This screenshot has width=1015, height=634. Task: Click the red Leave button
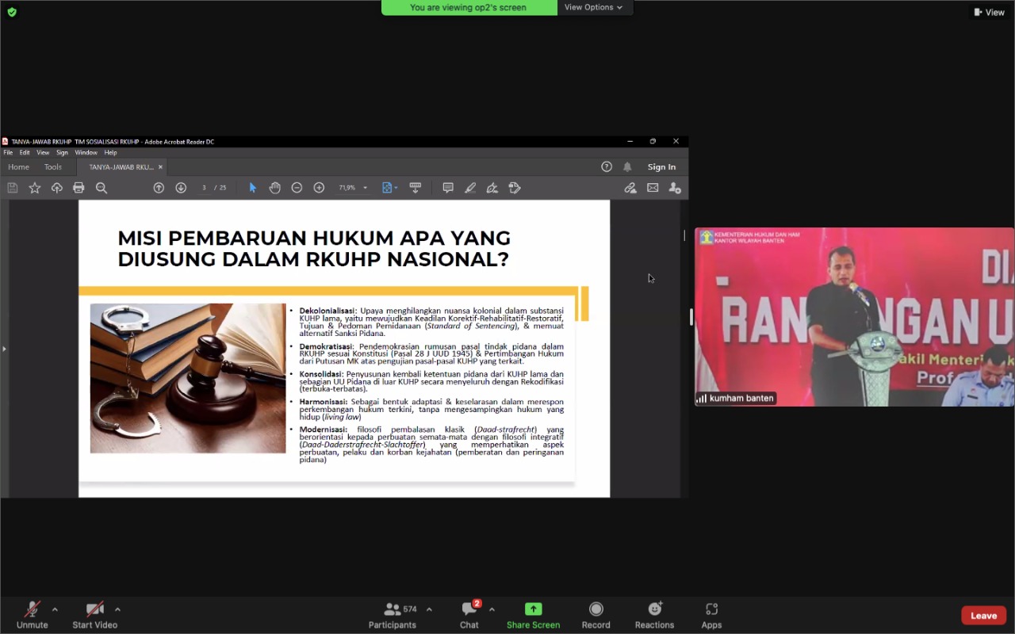pos(983,616)
